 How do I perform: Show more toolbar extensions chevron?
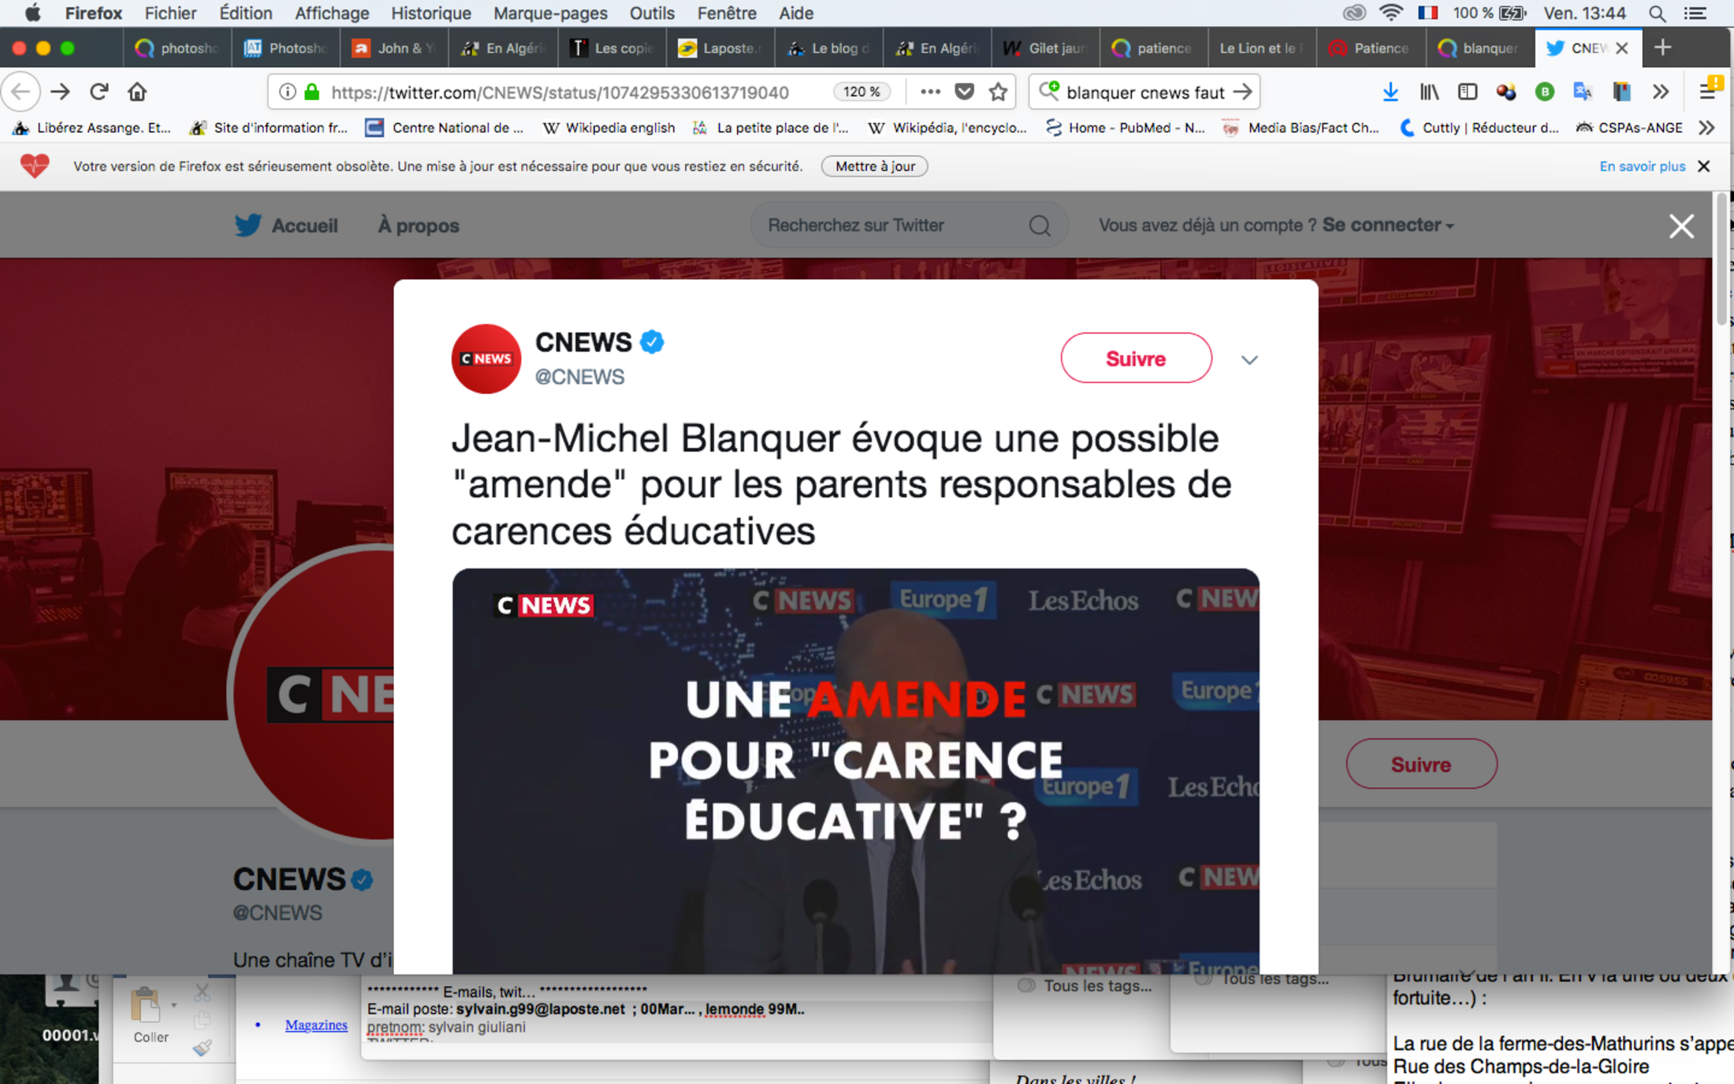click(x=1661, y=92)
